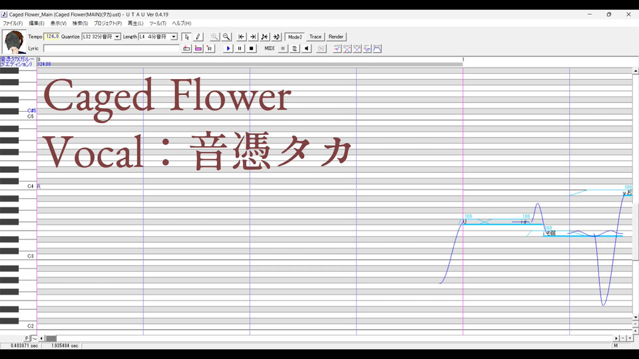Open the Length dropdown
The image size is (639, 359).
(x=174, y=37)
